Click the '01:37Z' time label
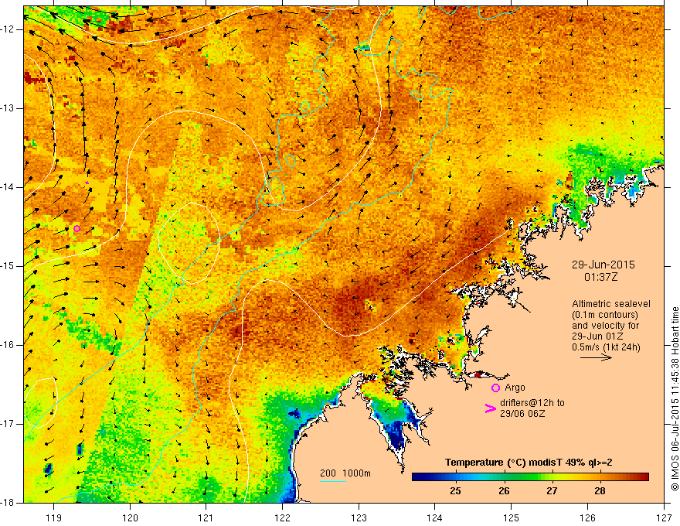The height and width of the screenshot is (526, 680). [x=600, y=277]
